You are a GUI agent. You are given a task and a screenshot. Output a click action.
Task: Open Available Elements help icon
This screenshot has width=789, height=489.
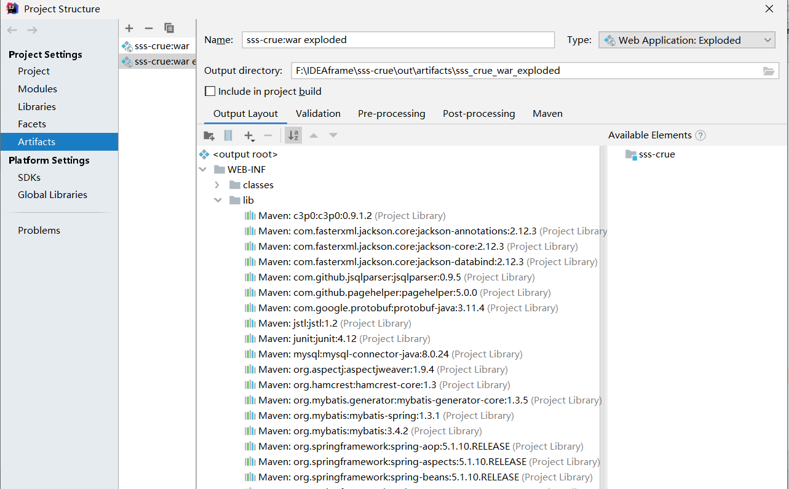[x=700, y=135]
